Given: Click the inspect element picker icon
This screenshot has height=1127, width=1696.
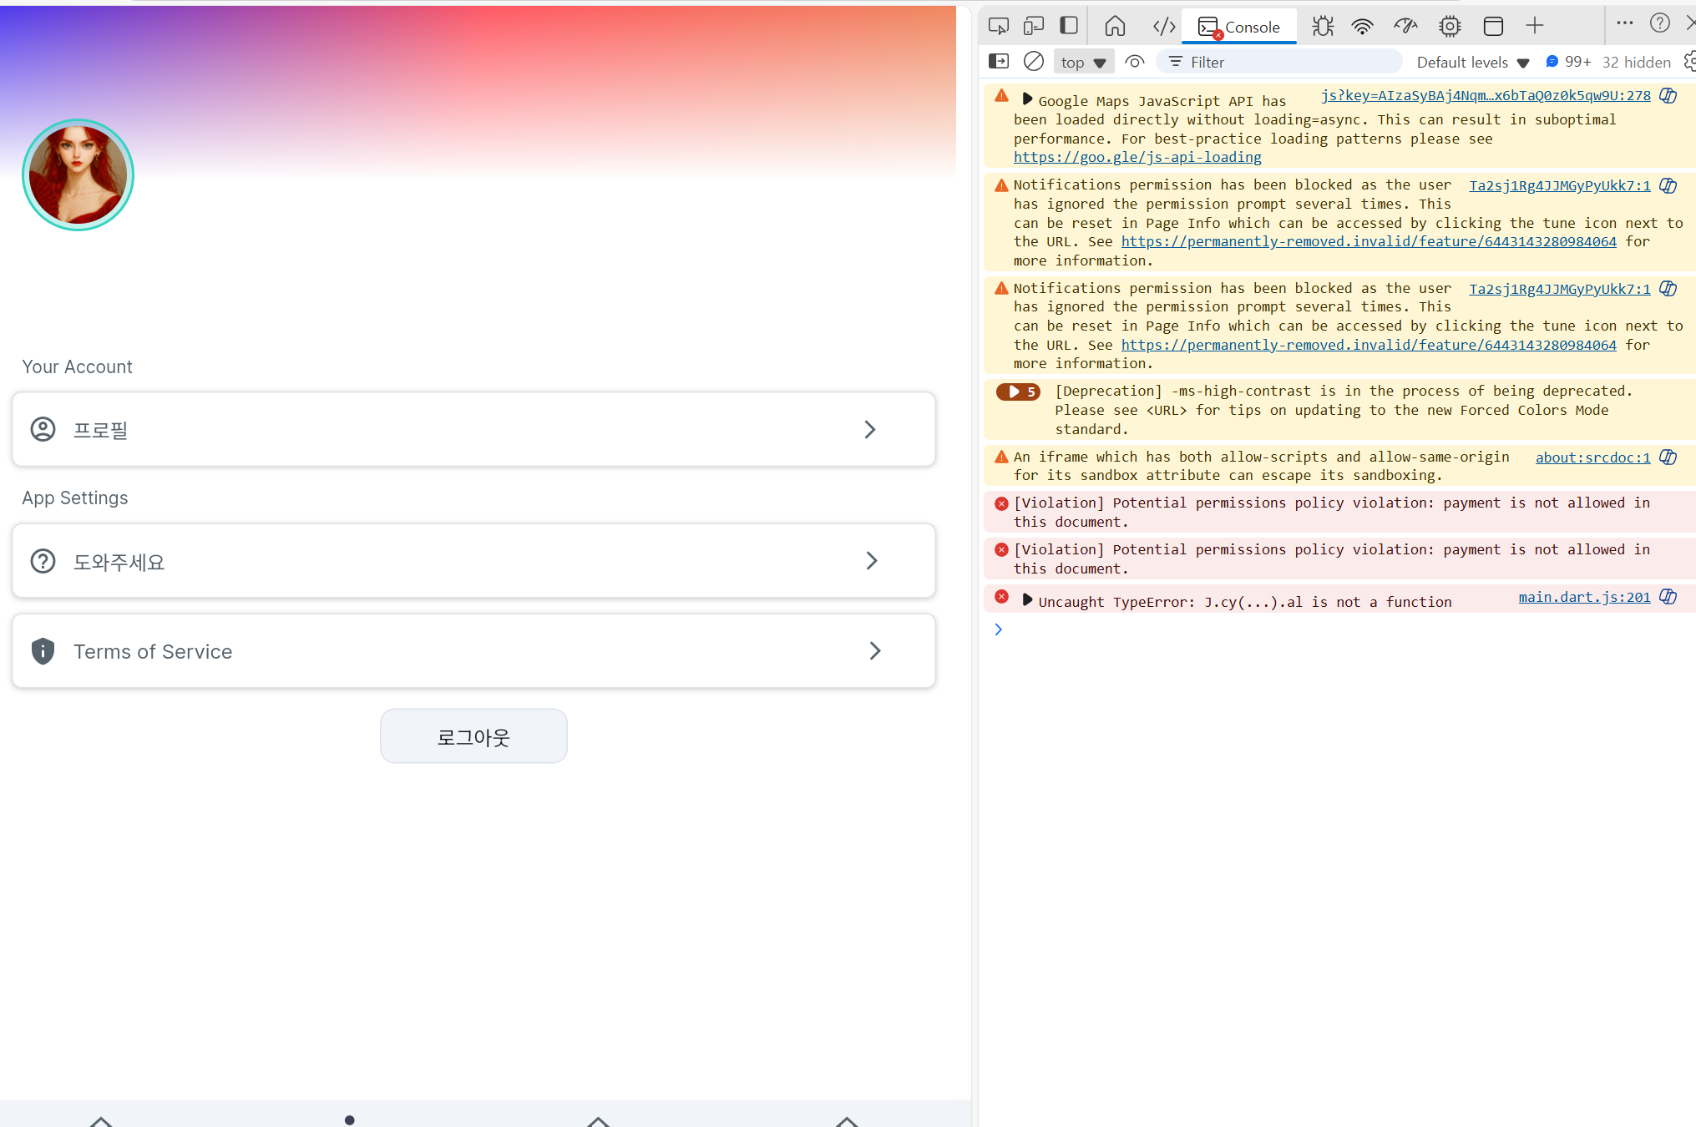Looking at the screenshot, I should point(998,26).
